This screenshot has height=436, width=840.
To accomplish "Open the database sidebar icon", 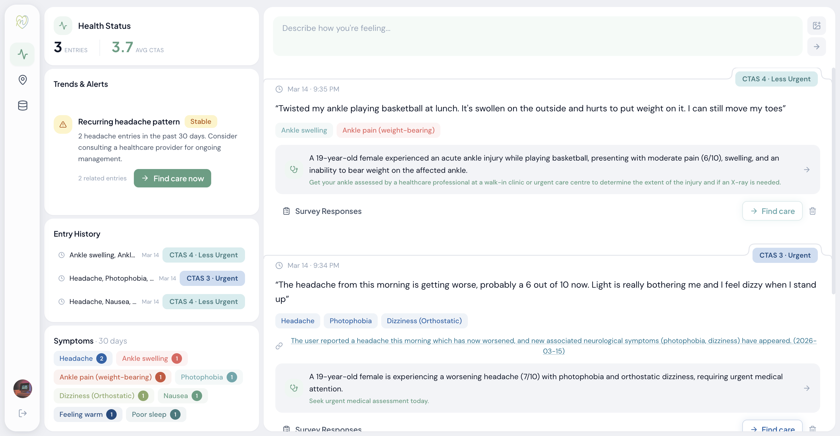I will [x=22, y=106].
